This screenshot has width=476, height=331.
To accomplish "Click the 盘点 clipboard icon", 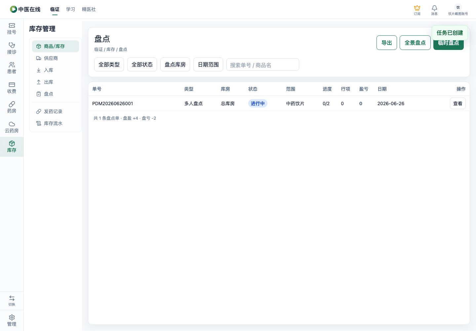I will coord(39,94).
